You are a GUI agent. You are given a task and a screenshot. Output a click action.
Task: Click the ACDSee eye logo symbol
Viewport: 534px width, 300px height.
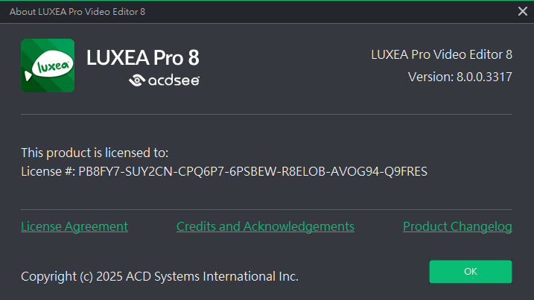pyautogui.click(x=137, y=80)
